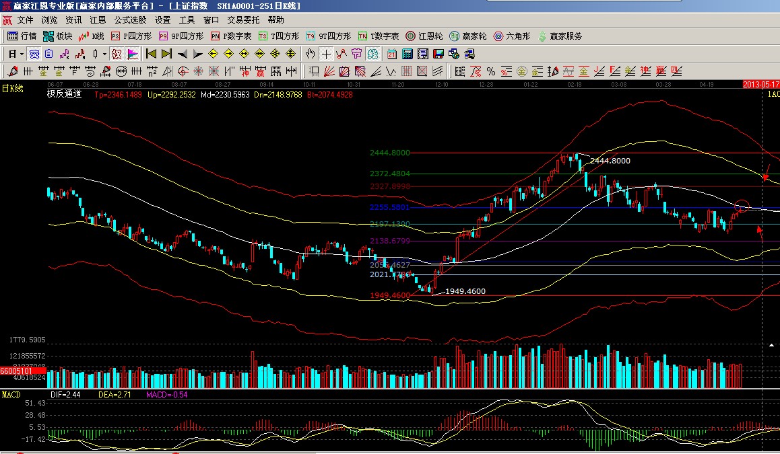Toggle the 权 adjustment button
Viewport: 780px width, 454px height.
point(116,54)
